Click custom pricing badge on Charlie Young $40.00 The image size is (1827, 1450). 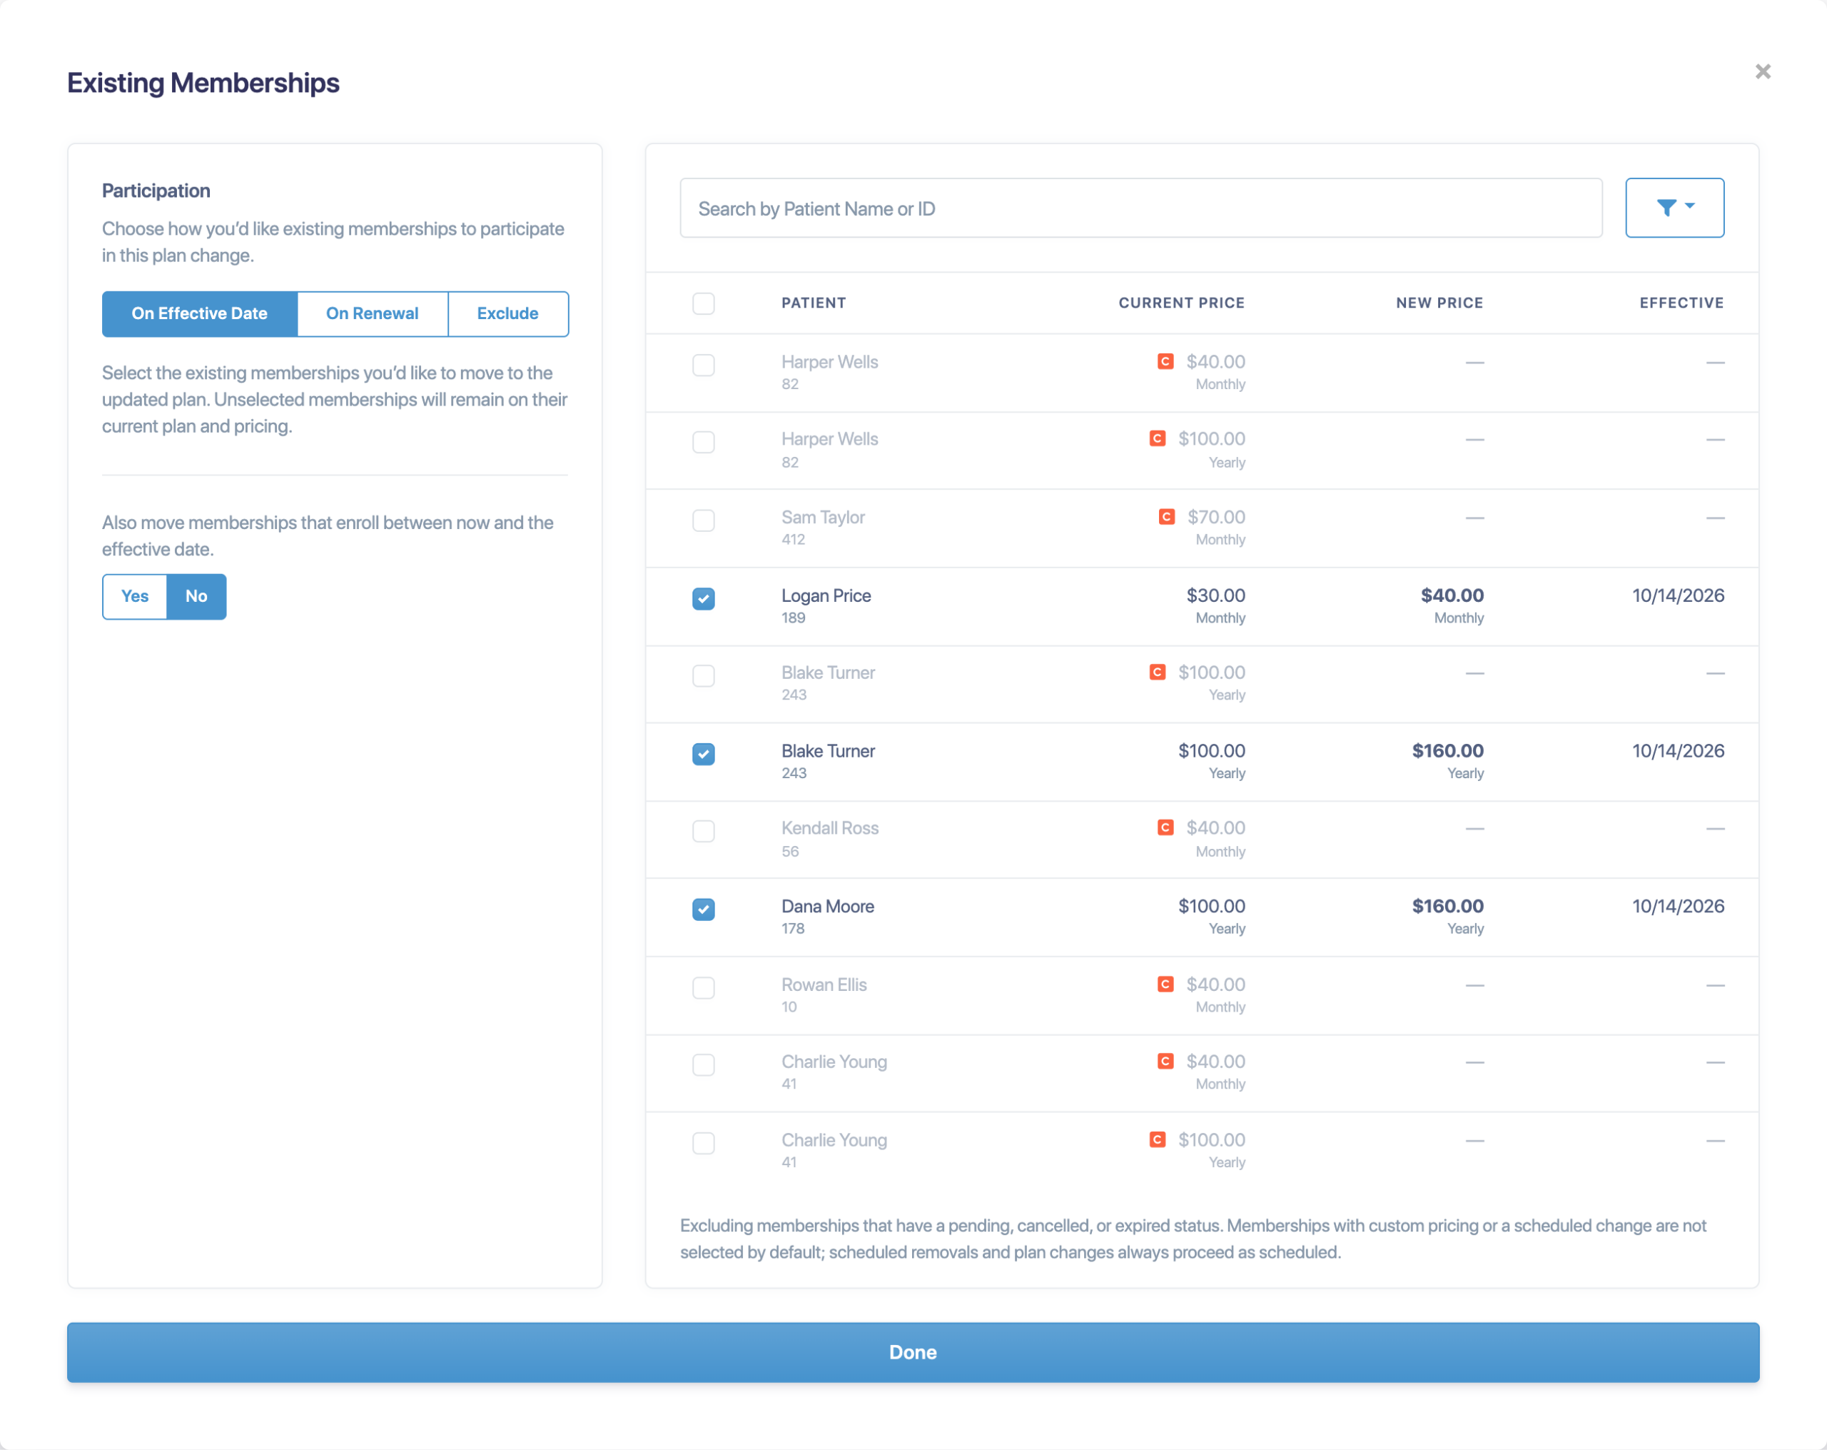click(x=1165, y=1061)
